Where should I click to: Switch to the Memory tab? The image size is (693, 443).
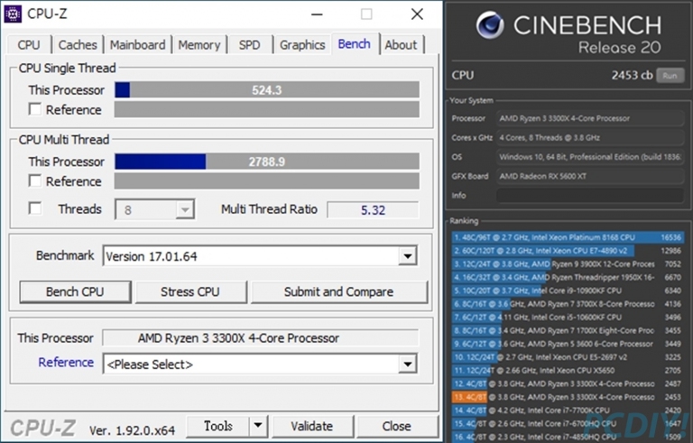(x=199, y=44)
